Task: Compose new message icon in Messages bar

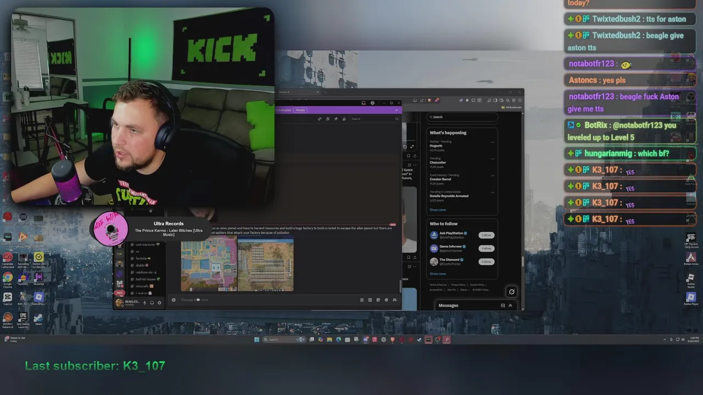Action: point(503,306)
